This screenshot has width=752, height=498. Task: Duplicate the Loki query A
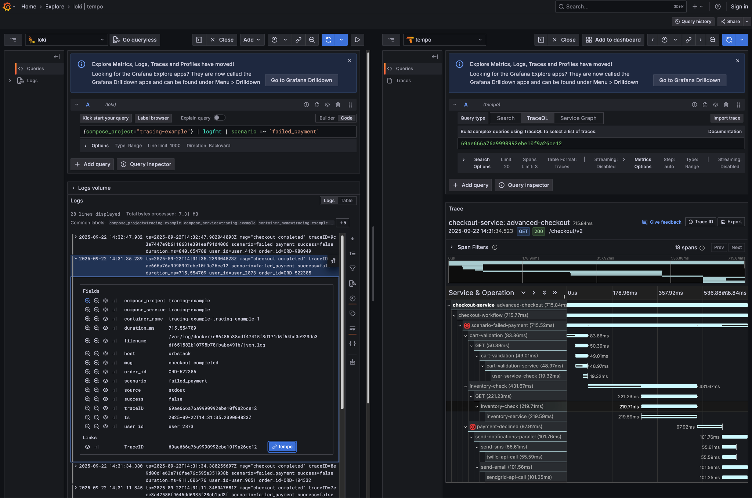tap(317, 105)
